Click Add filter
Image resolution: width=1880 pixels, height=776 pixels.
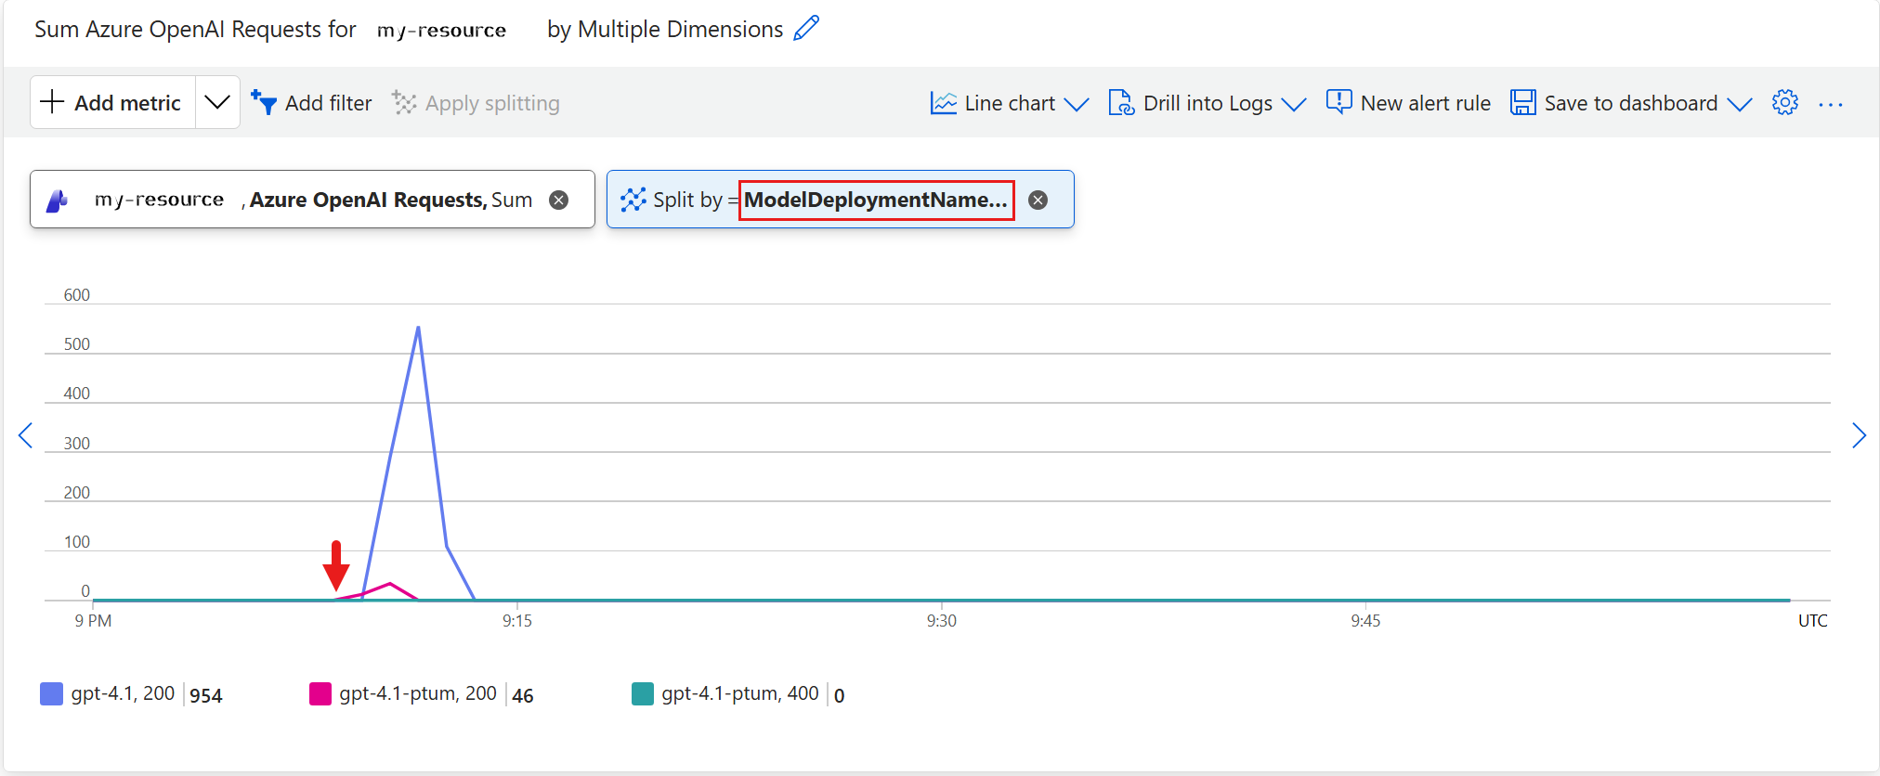311,103
